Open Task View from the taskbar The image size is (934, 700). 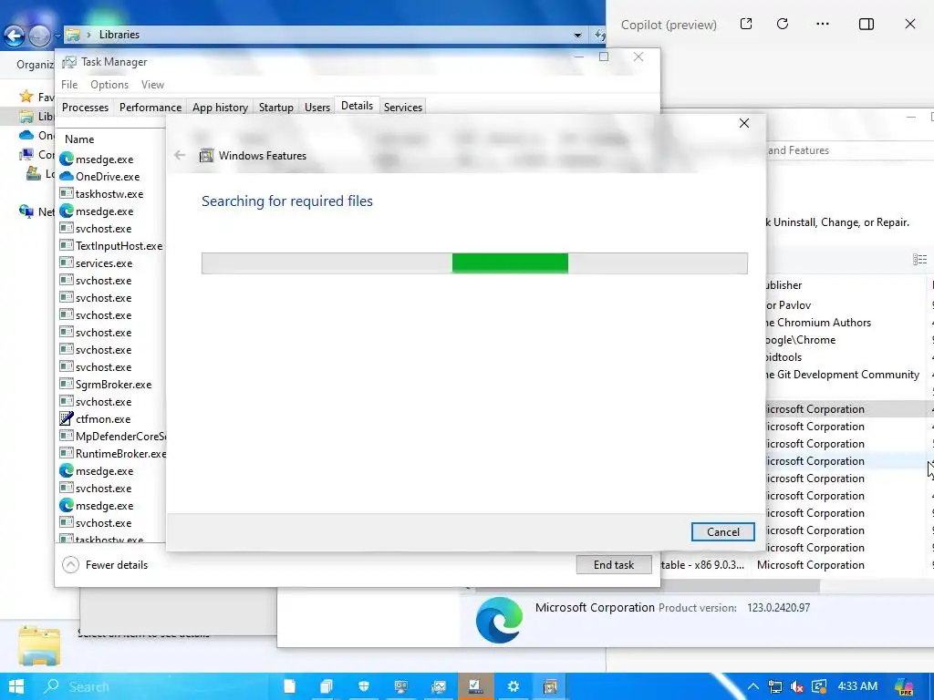click(327, 686)
